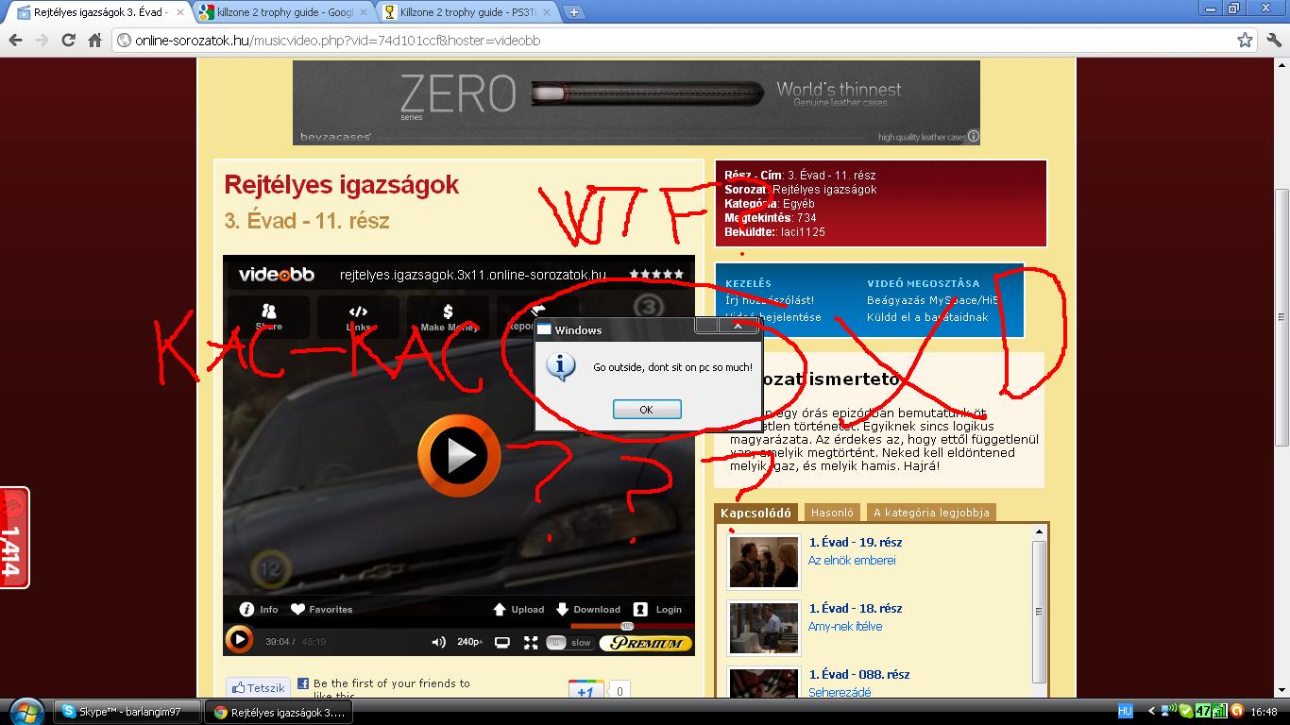
Task: Click the videobb Premium button
Action: (x=646, y=643)
